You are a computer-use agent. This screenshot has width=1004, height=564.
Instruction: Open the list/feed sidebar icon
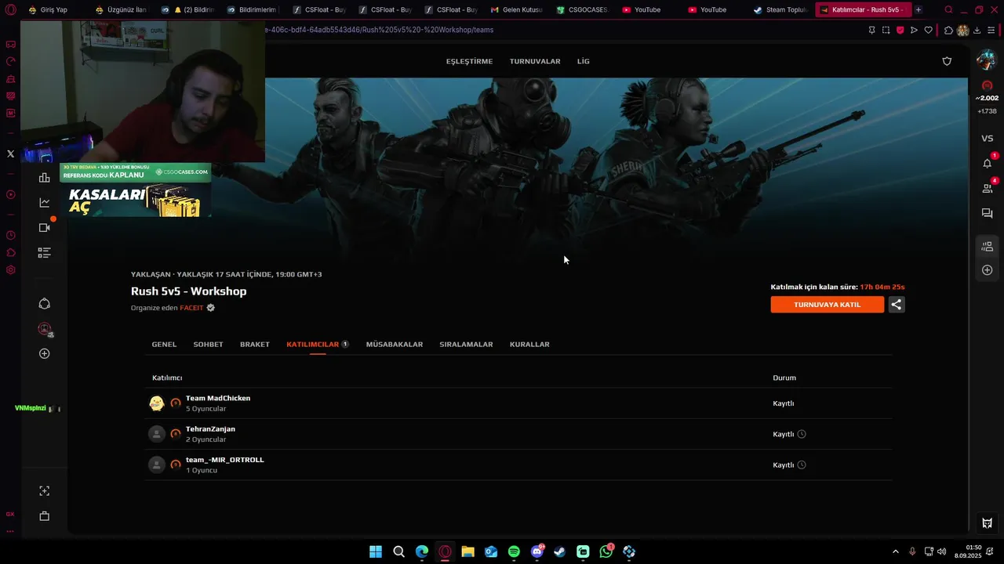click(45, 253)
